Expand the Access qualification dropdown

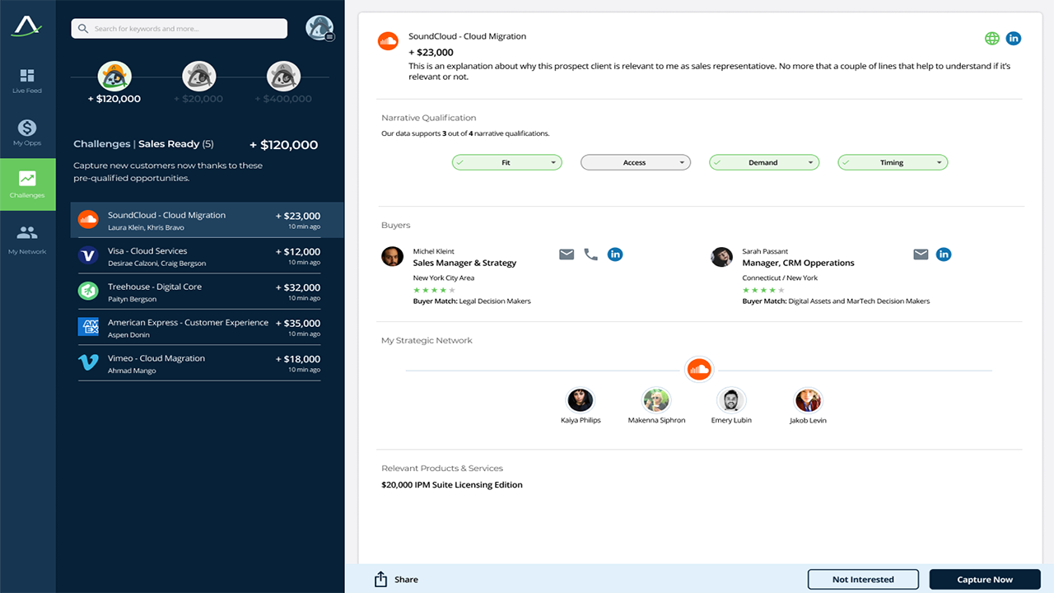click(x=635, y=163)
